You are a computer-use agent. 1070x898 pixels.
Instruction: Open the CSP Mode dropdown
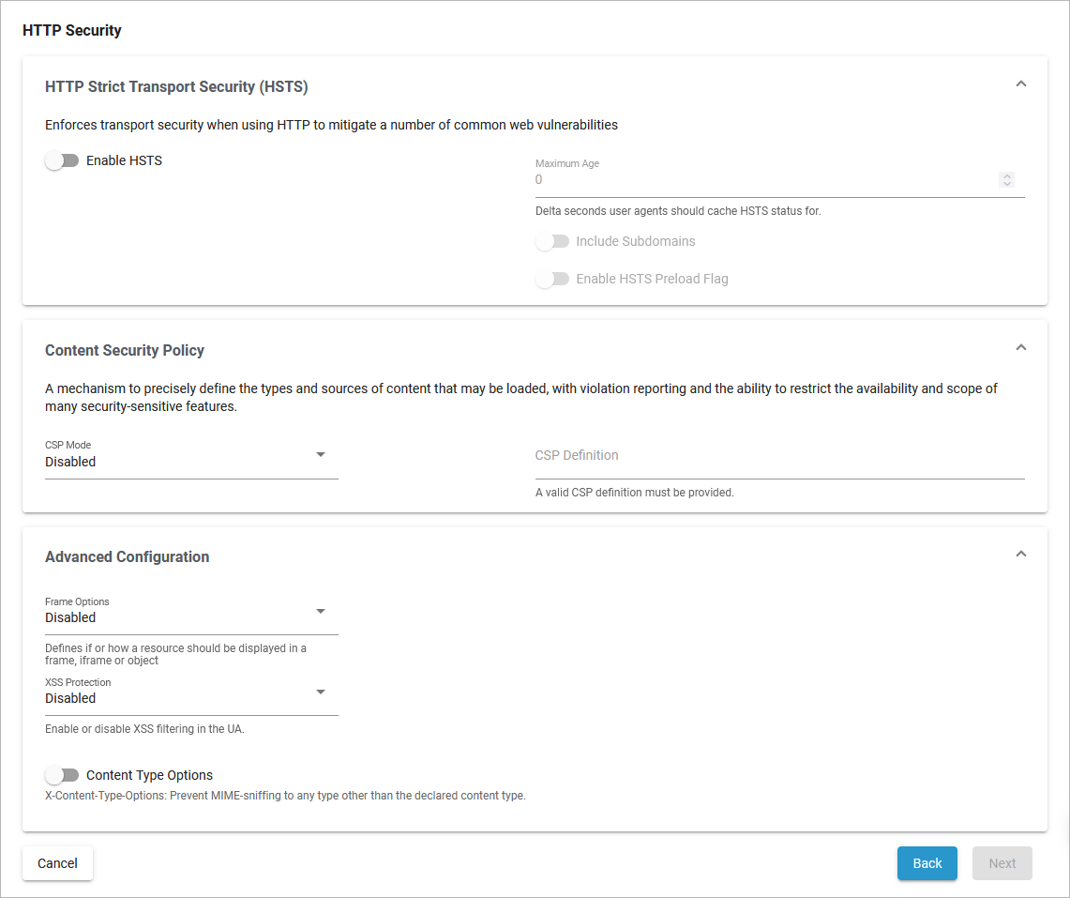click(191, 461)
